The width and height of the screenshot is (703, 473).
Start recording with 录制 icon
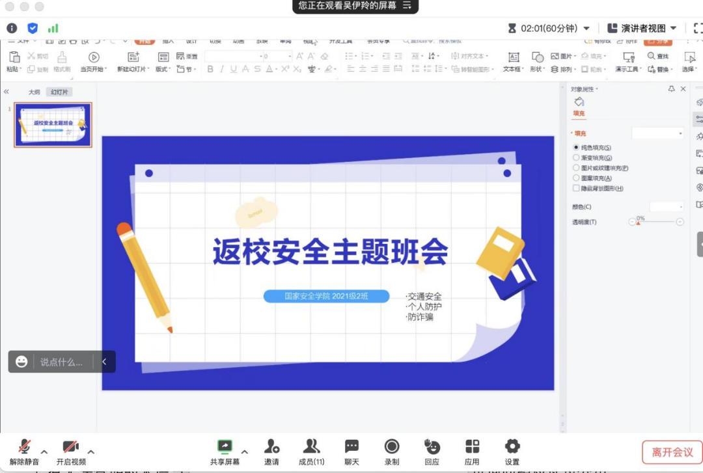pos(392,446)
